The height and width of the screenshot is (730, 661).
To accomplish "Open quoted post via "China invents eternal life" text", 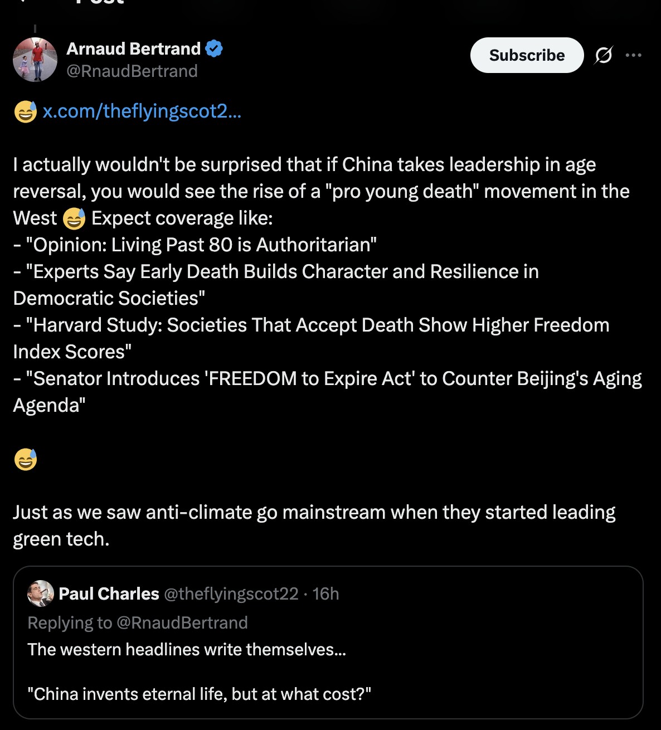I will point(199,694).
